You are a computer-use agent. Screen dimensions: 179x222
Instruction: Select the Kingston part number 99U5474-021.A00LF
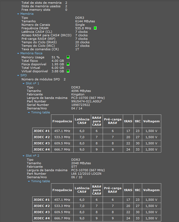[x=87, y=101]
